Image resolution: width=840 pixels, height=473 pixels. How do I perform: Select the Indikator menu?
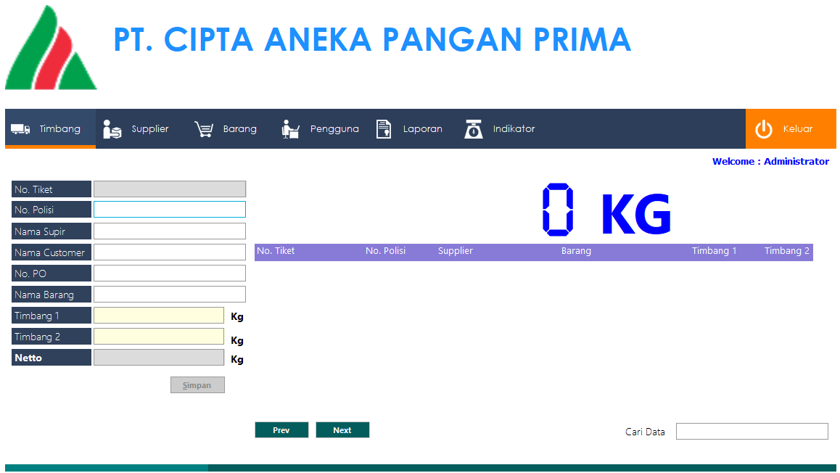coord(499,128)
